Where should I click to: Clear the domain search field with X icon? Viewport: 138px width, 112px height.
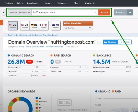pos(96,13)
